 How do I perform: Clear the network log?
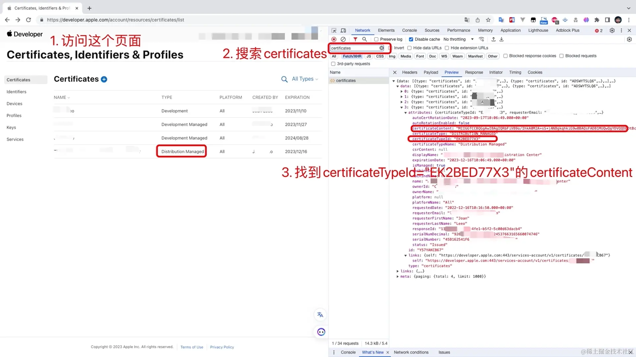pyautogui.click(x=343, y=39)
